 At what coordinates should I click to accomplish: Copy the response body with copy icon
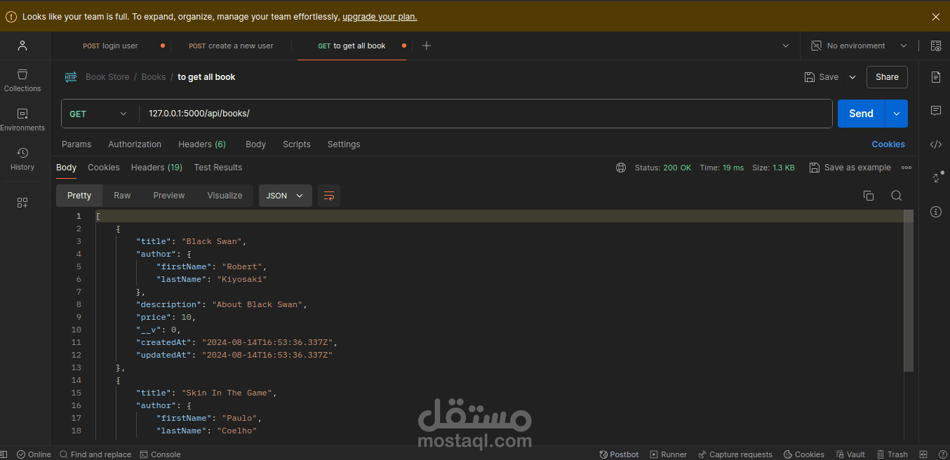(x=869, y=196)
